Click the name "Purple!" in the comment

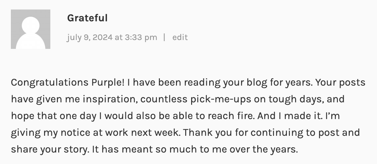click(x=108, y=82)
